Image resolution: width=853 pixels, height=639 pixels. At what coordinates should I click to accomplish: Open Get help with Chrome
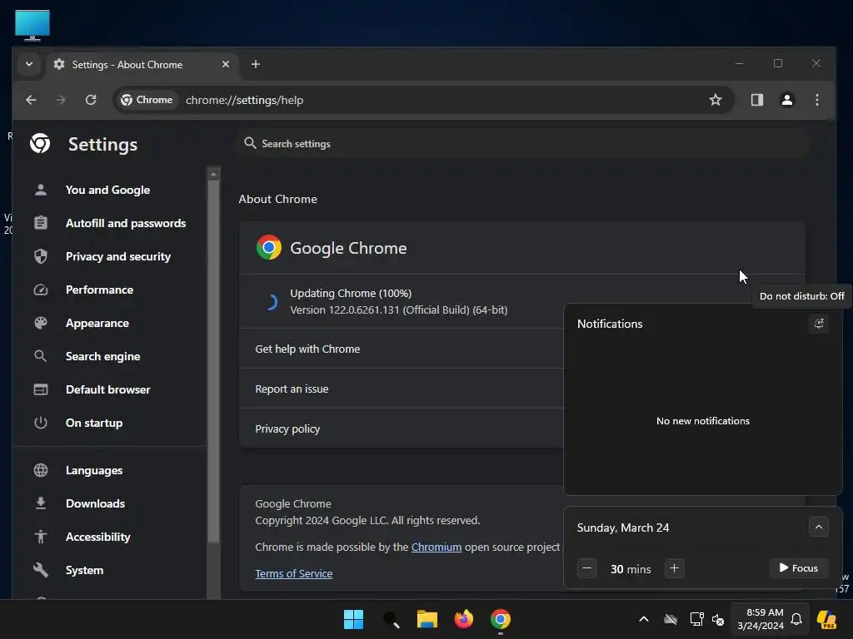click(402, 349)
